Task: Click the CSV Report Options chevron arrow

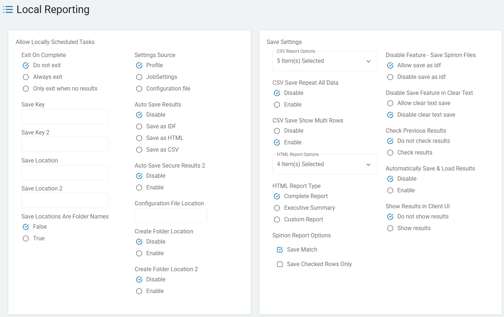Action: pyautogui.click(x=368, y=61)
